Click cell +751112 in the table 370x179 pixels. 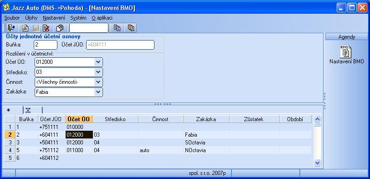point(51,150)
